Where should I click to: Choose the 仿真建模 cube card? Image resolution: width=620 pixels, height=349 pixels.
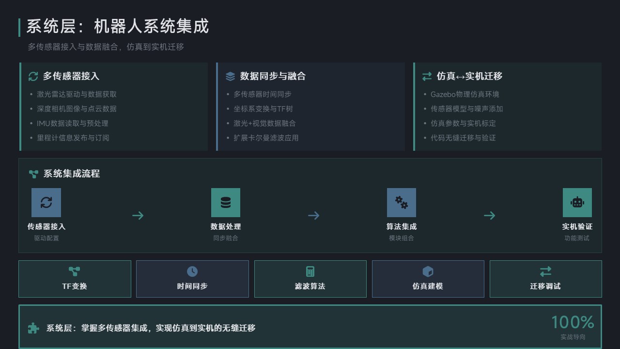(x=428, y=279)
